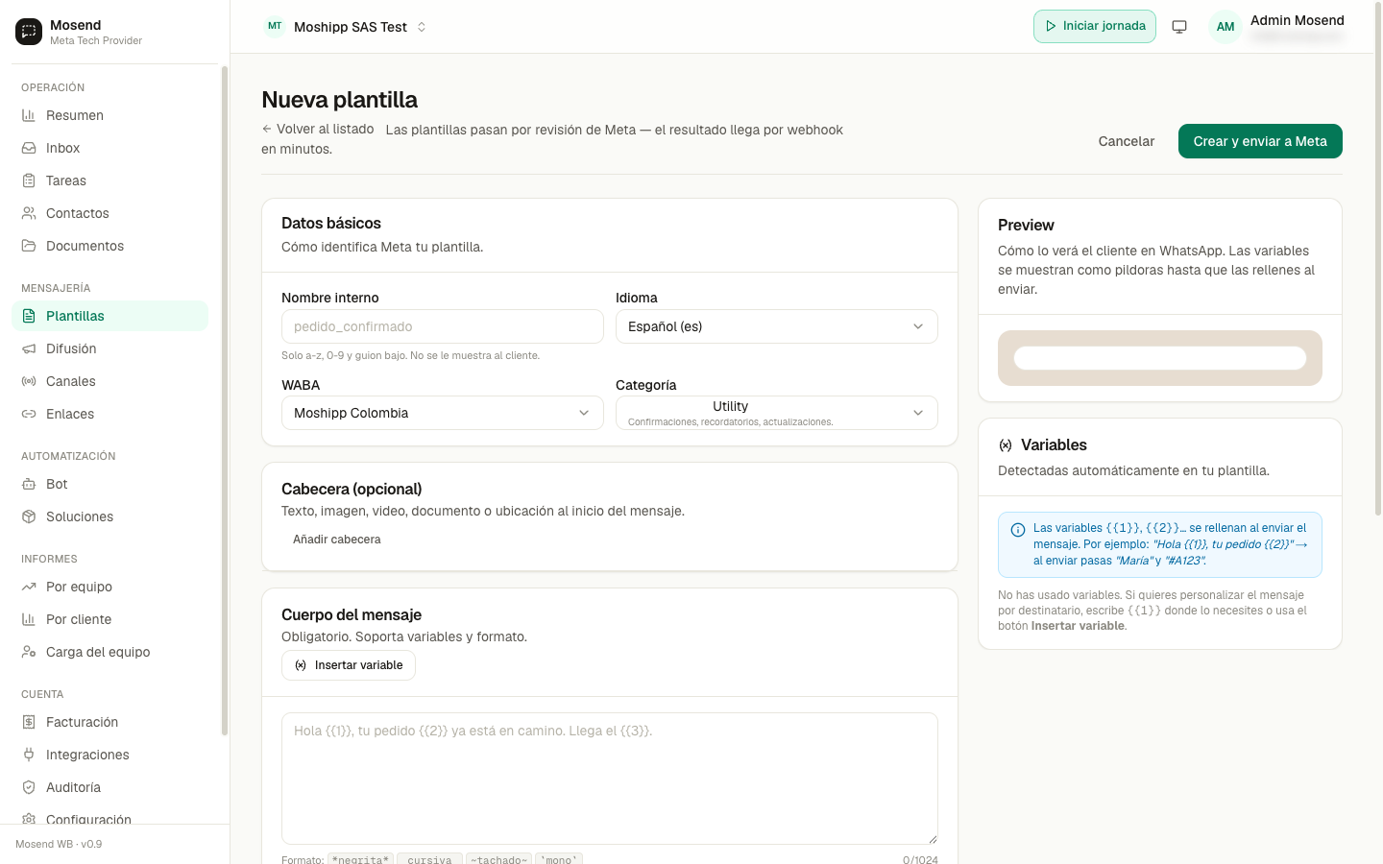Navigate to Contactos
This screenshot has height=864, width=1383.
(109, 213)
